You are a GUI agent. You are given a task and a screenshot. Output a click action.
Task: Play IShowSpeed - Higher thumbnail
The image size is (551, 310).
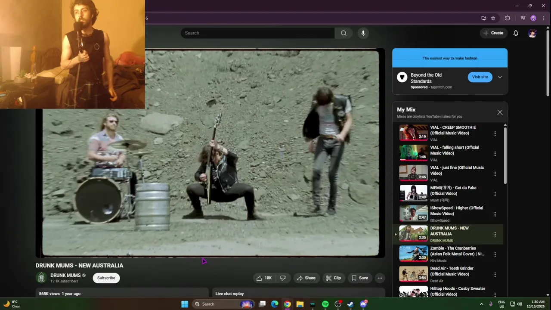coord(413,214)
